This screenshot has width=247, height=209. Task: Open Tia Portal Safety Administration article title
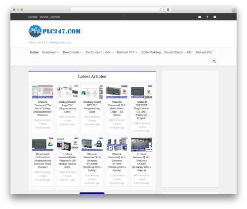pyautogui.click(x=42, y=108)
